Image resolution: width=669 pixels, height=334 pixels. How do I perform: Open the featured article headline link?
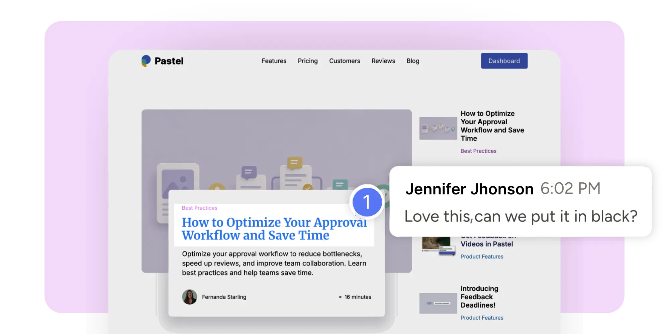[274, 229]
